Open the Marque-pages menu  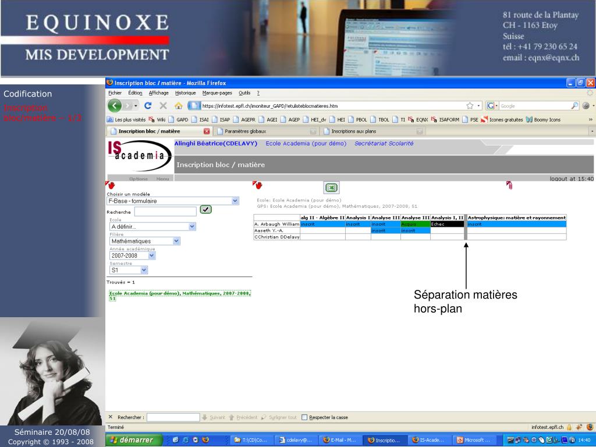tap(217, 93)
